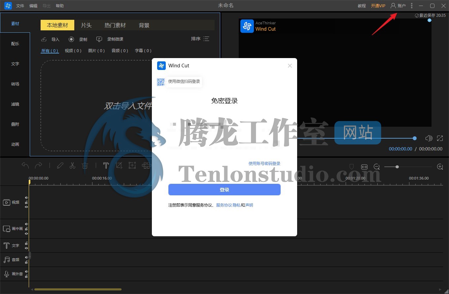449x294 pixels.
Task: Hide the 视频 track eye icon
Action: coord(26,207)
